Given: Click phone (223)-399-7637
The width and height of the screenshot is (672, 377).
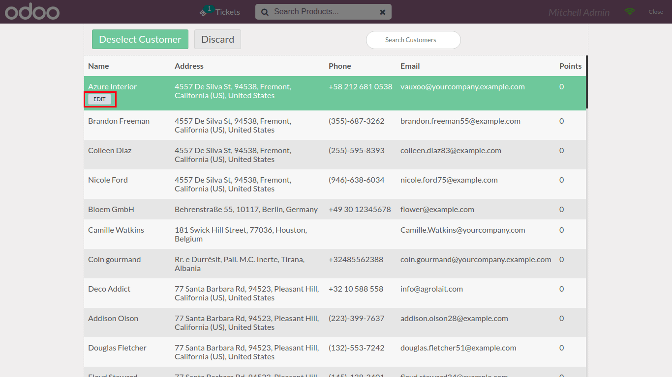Looking at the screenshot, I should 357,318.
